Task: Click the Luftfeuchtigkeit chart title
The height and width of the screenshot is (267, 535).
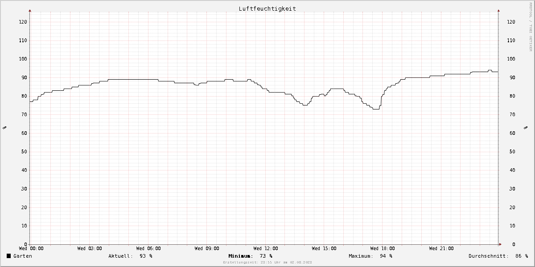Action: click(267, 8)
